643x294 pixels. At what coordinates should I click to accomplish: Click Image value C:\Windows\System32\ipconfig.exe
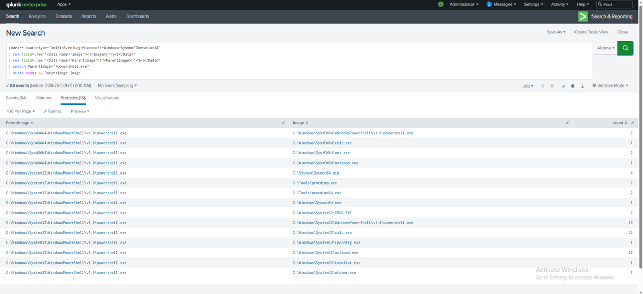click(326, 243)
